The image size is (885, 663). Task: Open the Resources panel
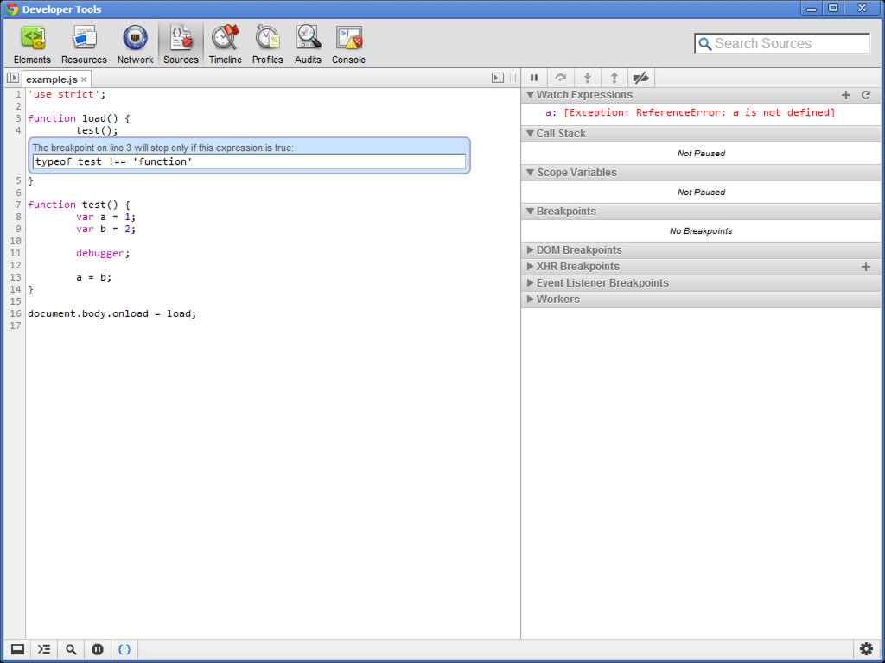[x=84, y=45]
